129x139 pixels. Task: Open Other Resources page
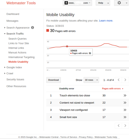[x=16, y=86]
